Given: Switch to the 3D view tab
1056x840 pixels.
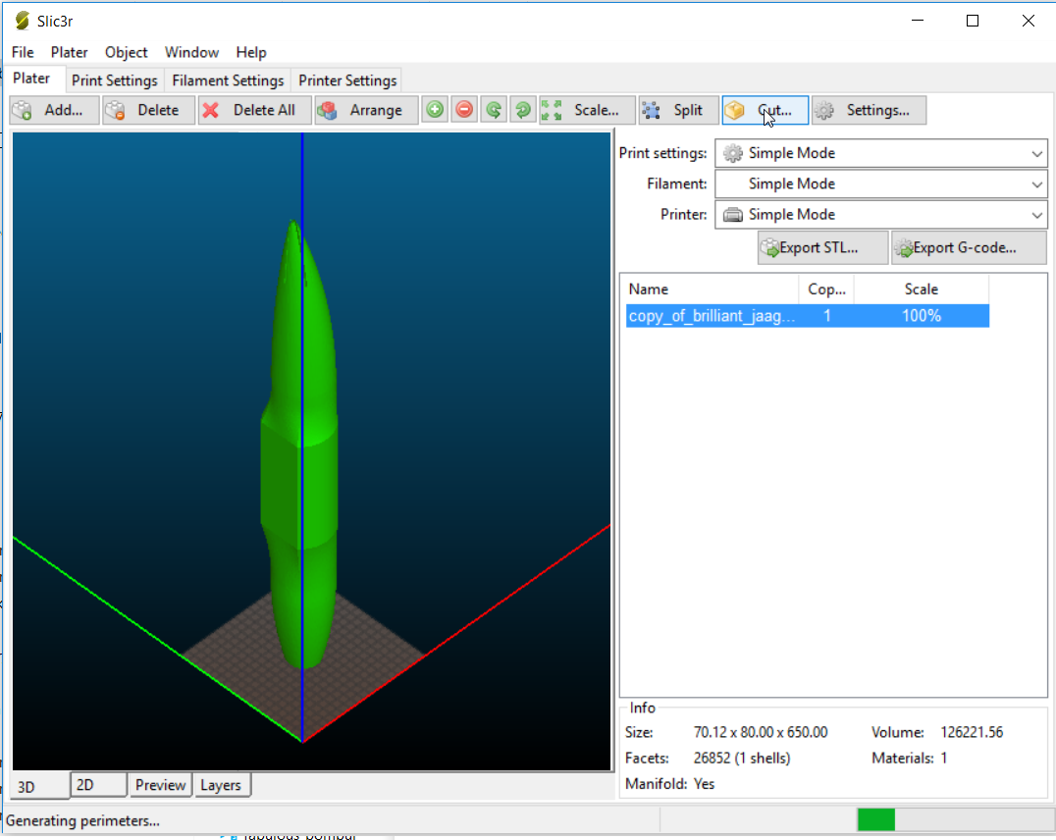Looking at the screenshot, I should pos(39,786).
